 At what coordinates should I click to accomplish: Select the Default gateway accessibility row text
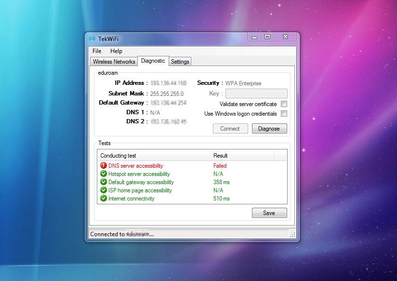click(x=141, y=182)
